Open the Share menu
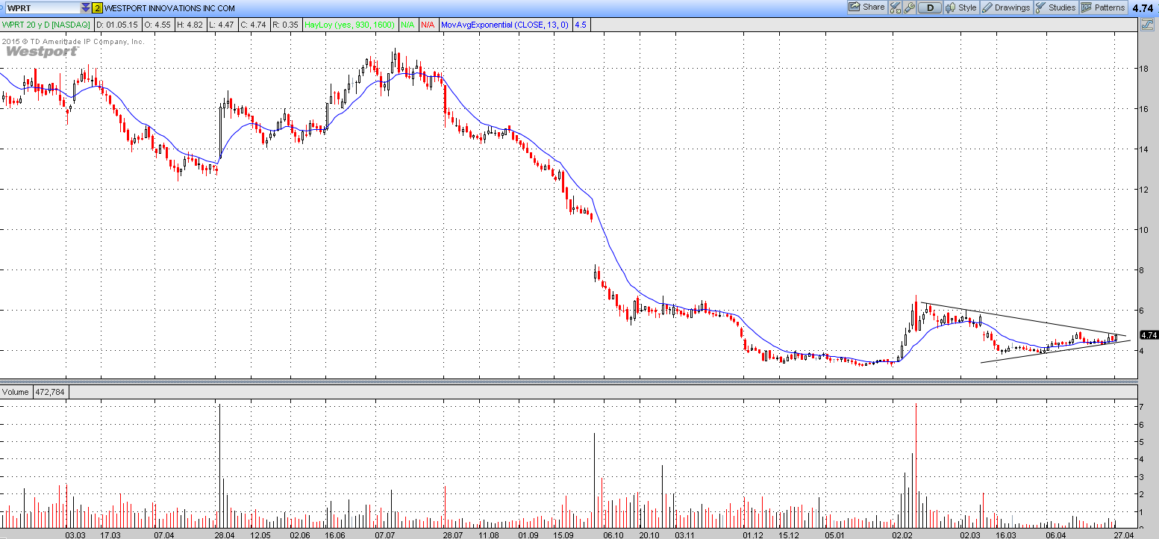Viewport: 1159px width, 539px height. [867, 7]
